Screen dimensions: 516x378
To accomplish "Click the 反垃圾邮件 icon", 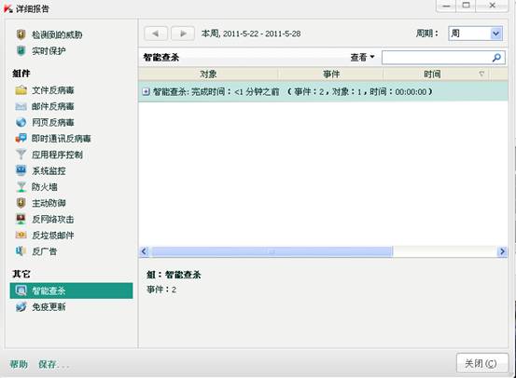I will pyautogui.click(x=21, y=236).
